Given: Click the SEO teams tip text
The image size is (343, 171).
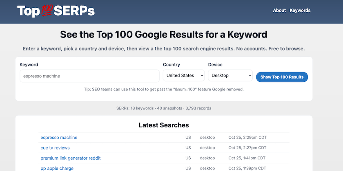Looking at the screenshot, I should [164, 89].
